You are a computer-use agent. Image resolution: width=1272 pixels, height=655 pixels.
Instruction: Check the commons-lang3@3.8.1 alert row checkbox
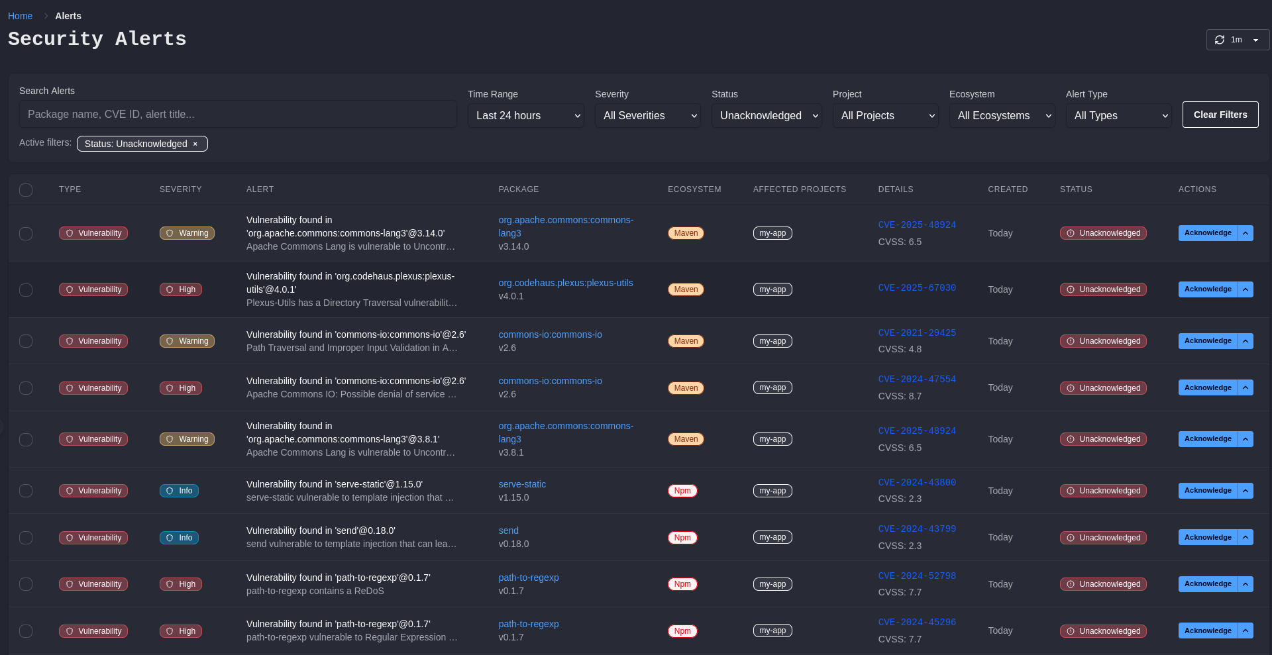pyautogui.click(x=26, y=440)
